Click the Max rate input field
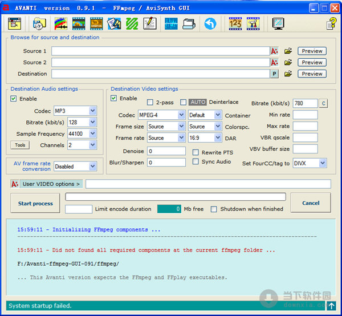Image resolution: width=342 pixels, height=316 pixels. coord(305,126)
